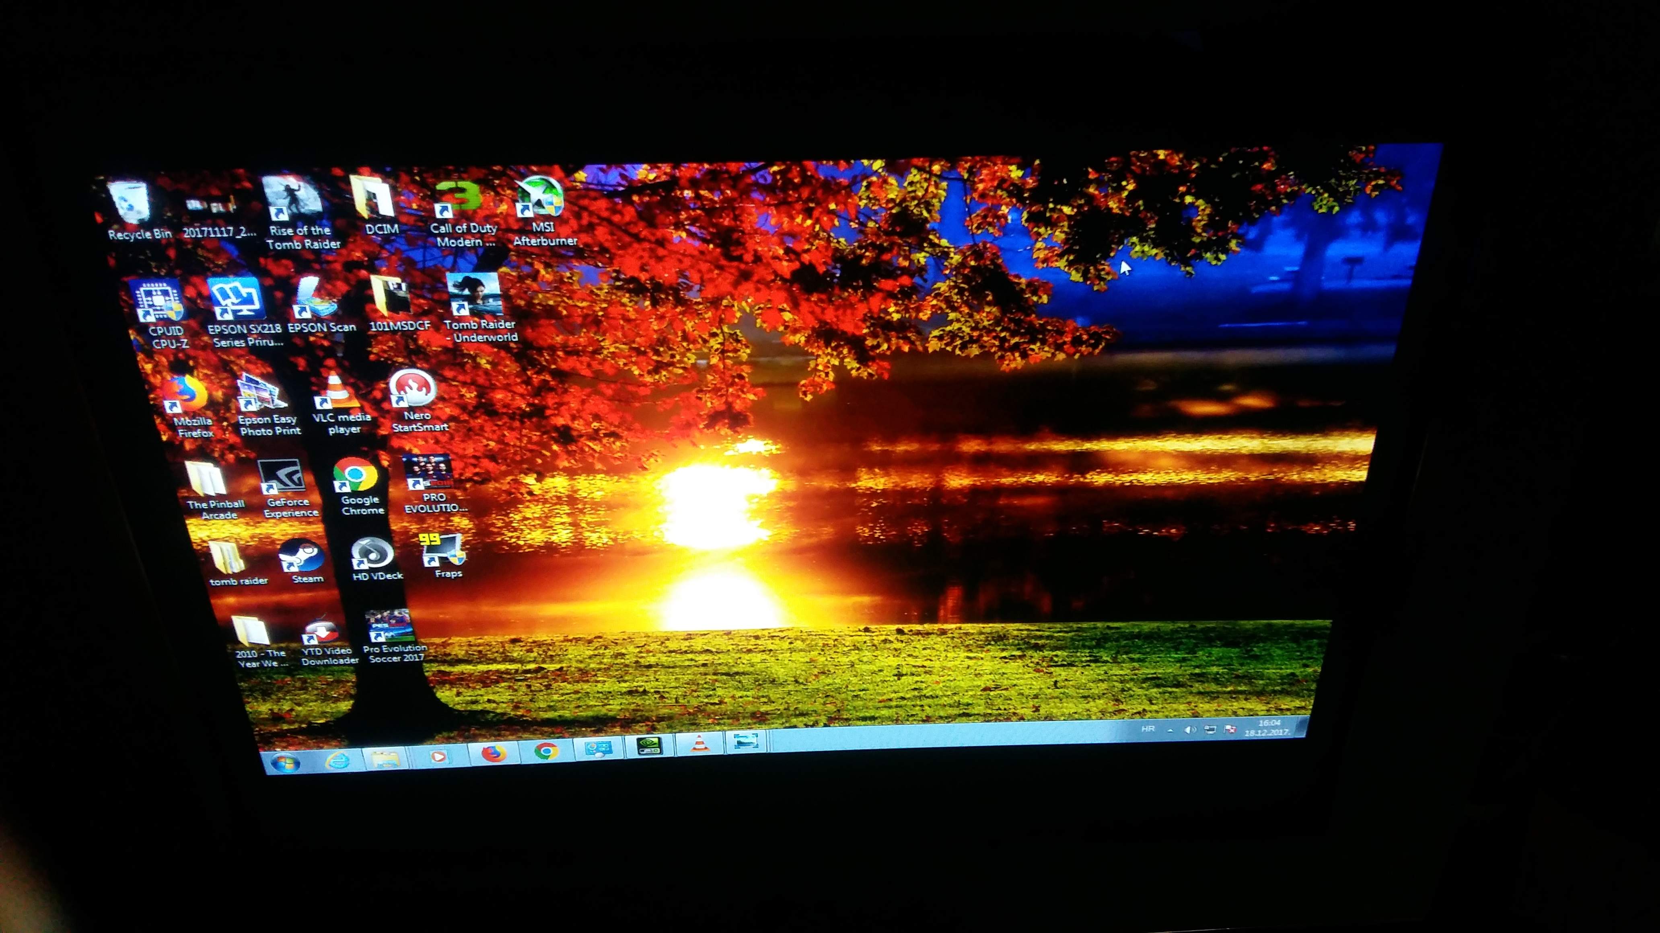The width and height of the screenshot is (1660, 933).
Task: Open VLC from the taskbar
Action: tap(700, 744)
